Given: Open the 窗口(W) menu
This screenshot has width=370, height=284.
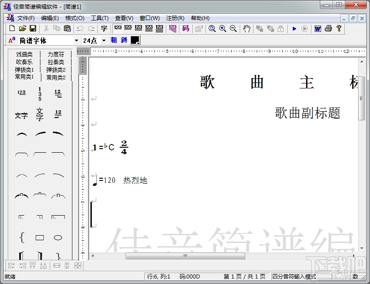Looking at the screenshot, I should pos(150,18).
